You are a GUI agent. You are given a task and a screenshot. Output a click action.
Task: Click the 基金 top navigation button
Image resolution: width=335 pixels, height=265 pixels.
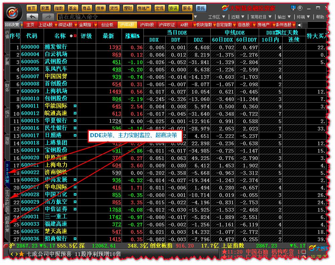(x=73, y=8)
